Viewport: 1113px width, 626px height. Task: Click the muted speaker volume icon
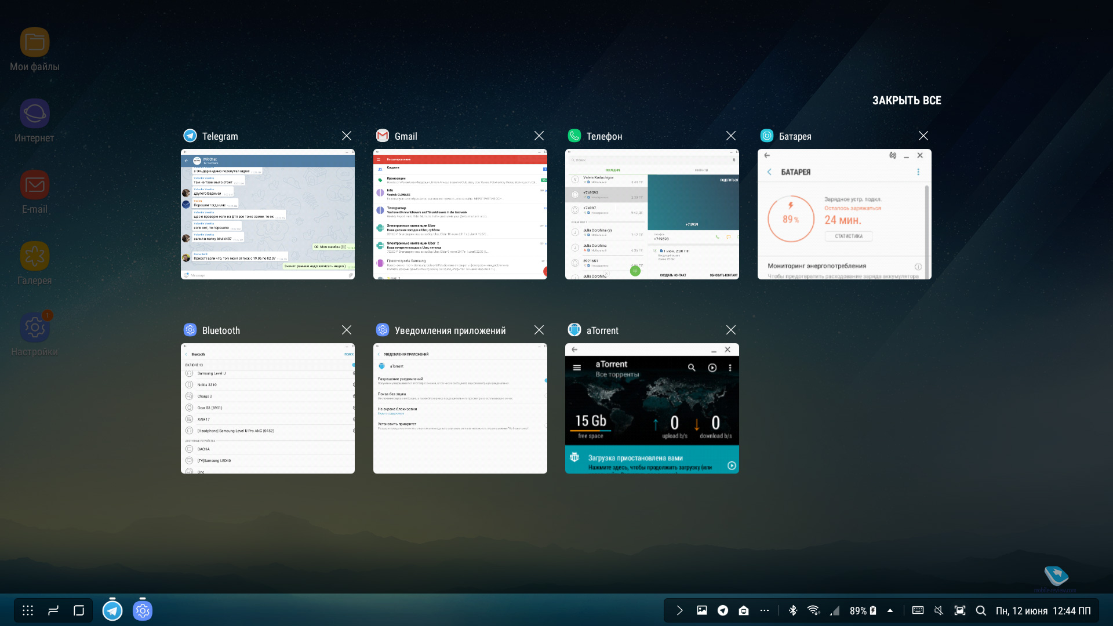pyautogui.click(x=939, y=610)
